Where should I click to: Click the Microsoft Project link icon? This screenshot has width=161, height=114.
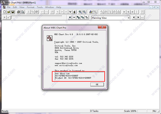(x=91, y=12)
